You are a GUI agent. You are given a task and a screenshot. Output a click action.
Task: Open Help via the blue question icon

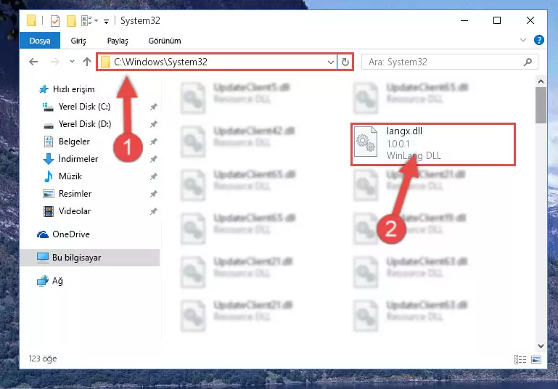coord(539,40)
